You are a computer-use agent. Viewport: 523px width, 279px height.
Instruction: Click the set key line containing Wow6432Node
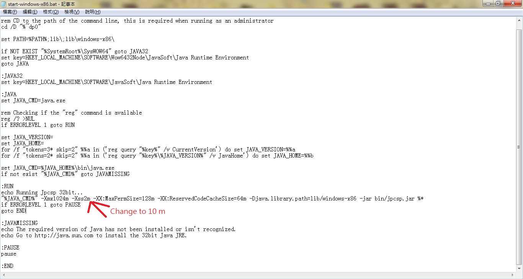[125, 57]
